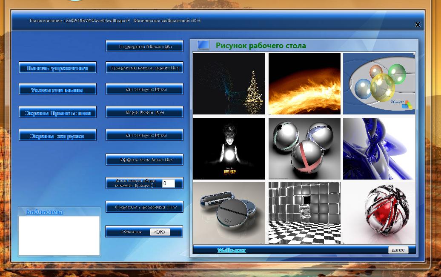
Task: Click the auto wallpaper change minutes field
Action: point(169,183)
